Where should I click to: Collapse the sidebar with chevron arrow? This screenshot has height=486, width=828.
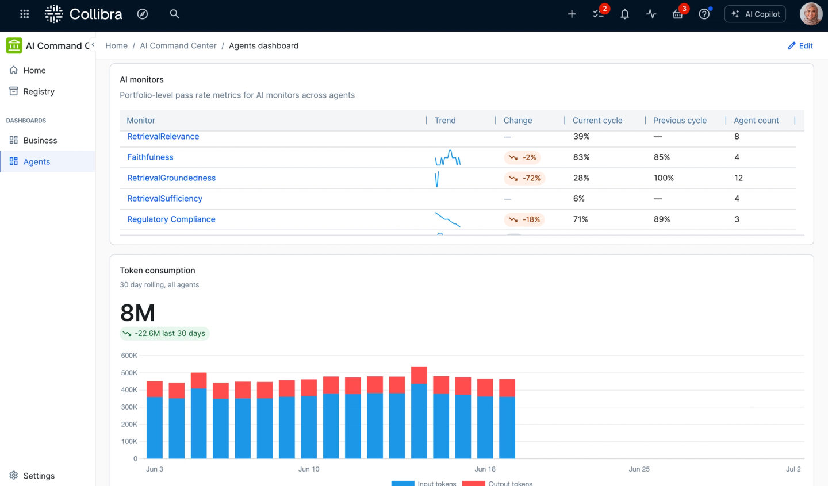pyautogui.click(x=93, y=45)
